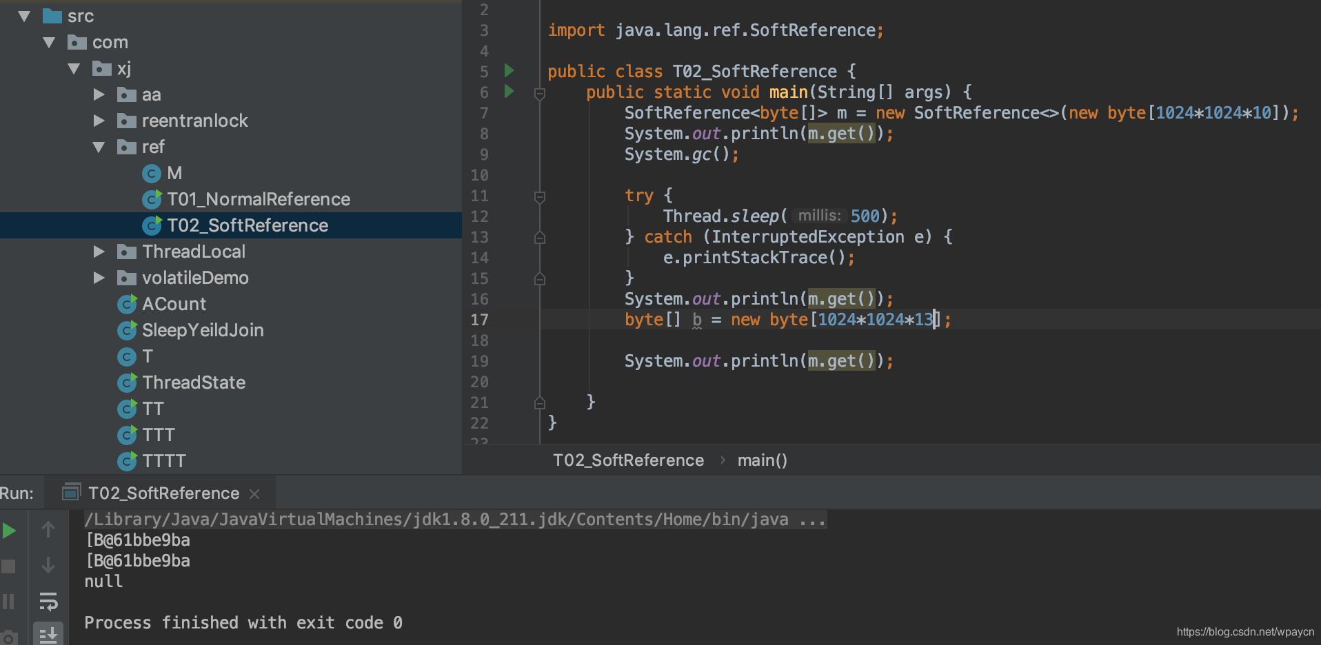Viewport: 1321px width, 645px height.
Task: Collapse the xj package arrow
Action: (x=74, y=68)
